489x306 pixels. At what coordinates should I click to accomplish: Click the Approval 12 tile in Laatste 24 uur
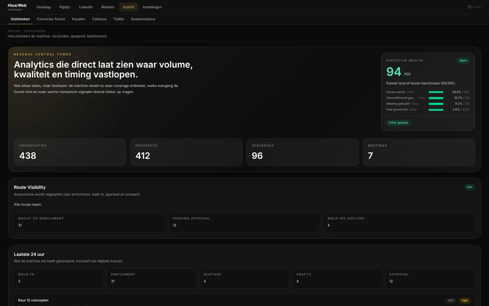coord(430,278)
